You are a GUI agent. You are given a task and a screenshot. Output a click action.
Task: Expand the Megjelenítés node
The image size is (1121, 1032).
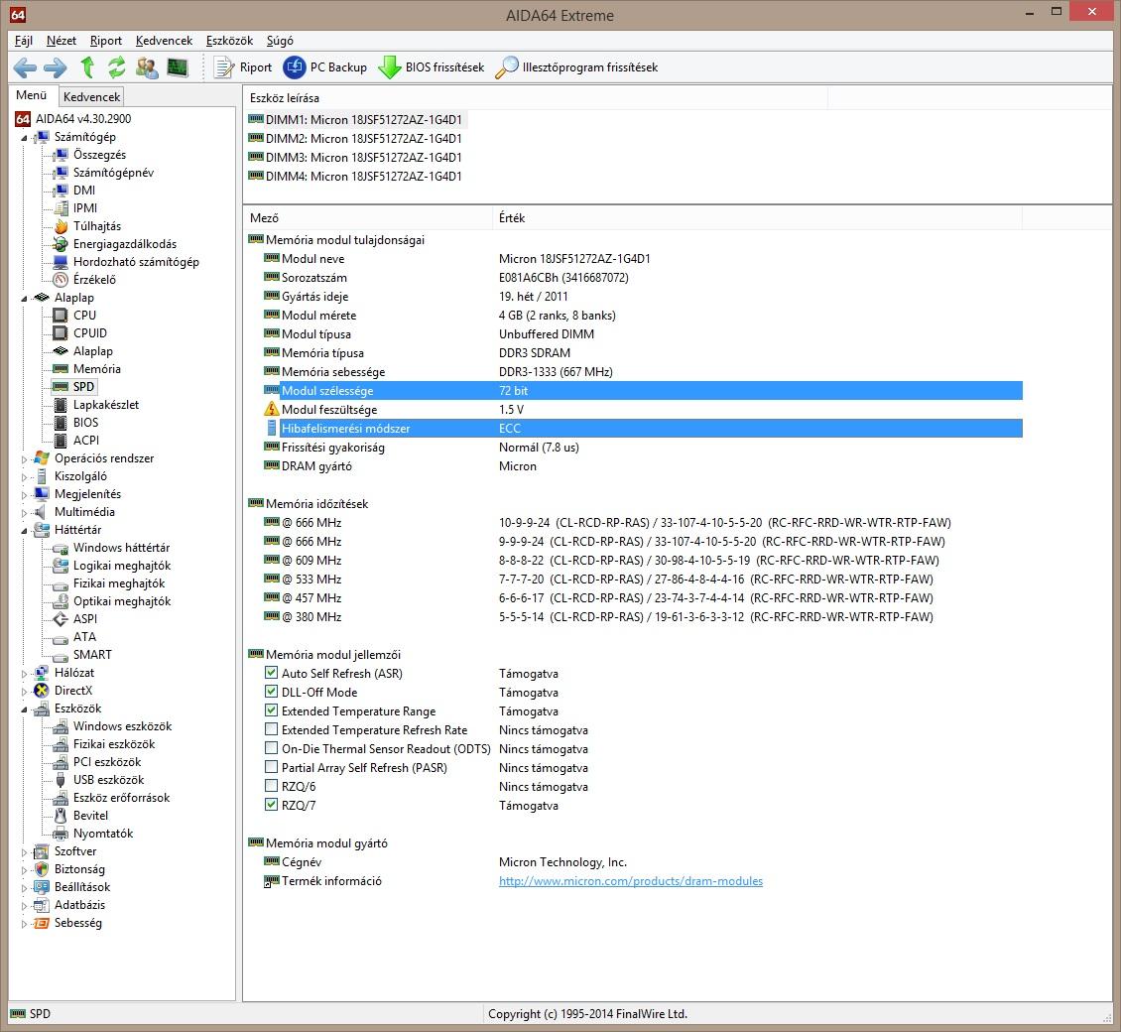(25, 495)
